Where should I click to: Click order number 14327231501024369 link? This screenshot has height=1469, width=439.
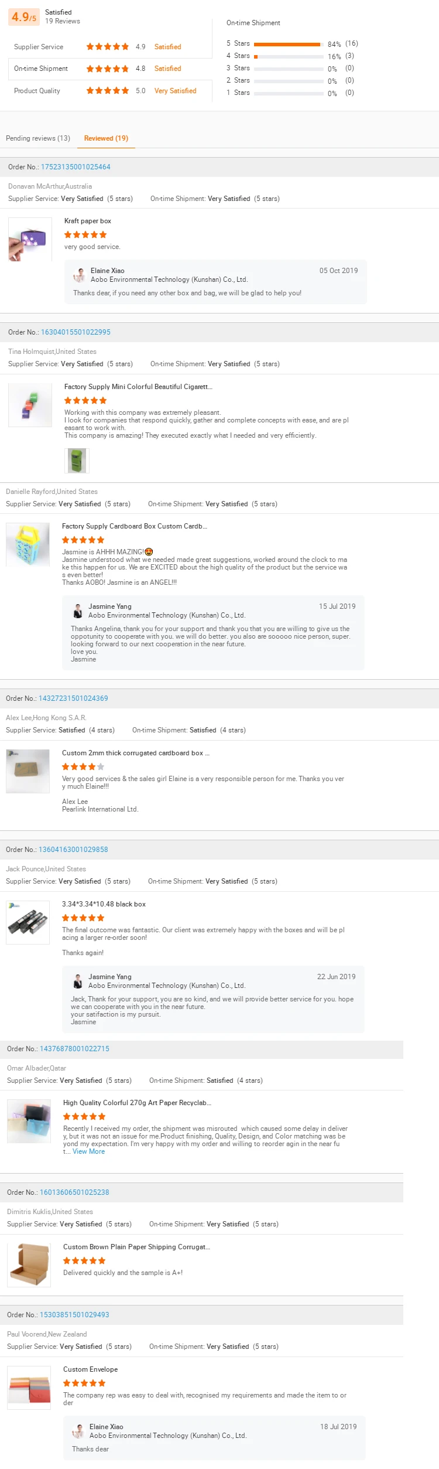pyautogui.click(x=73, y=698)
